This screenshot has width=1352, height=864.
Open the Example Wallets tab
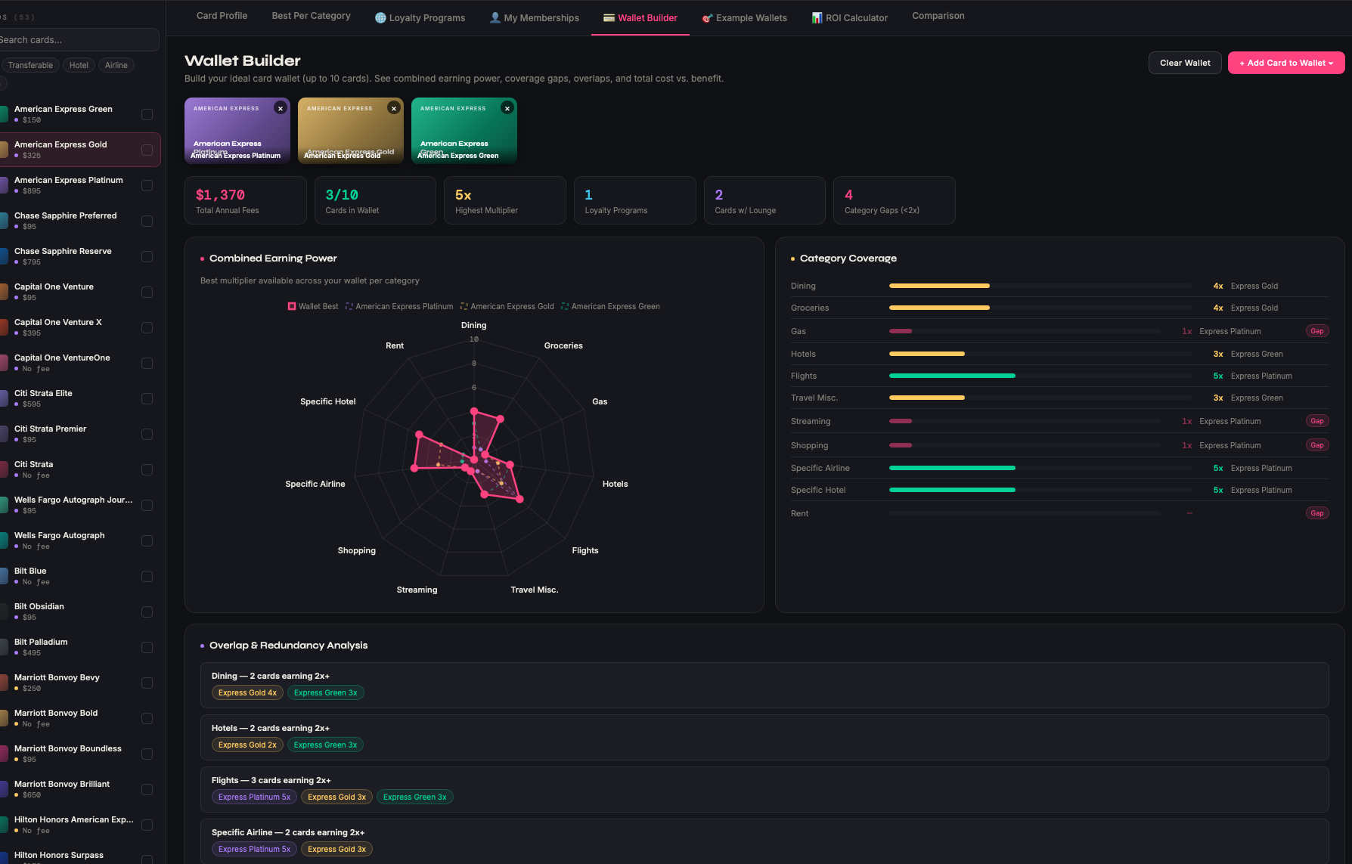coord(744,18)
